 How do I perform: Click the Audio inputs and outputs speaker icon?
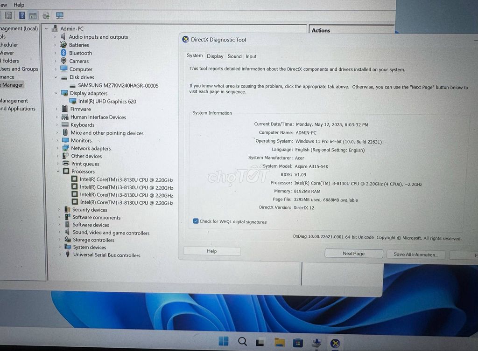[x=63, y=36]
